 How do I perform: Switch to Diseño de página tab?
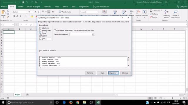pyautogui.click(x=33, y=7)
